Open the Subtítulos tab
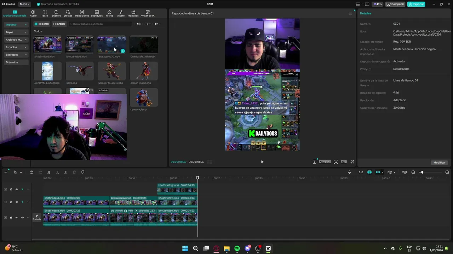Viewport: 453px width, 254px height. (x=97, y=13)
